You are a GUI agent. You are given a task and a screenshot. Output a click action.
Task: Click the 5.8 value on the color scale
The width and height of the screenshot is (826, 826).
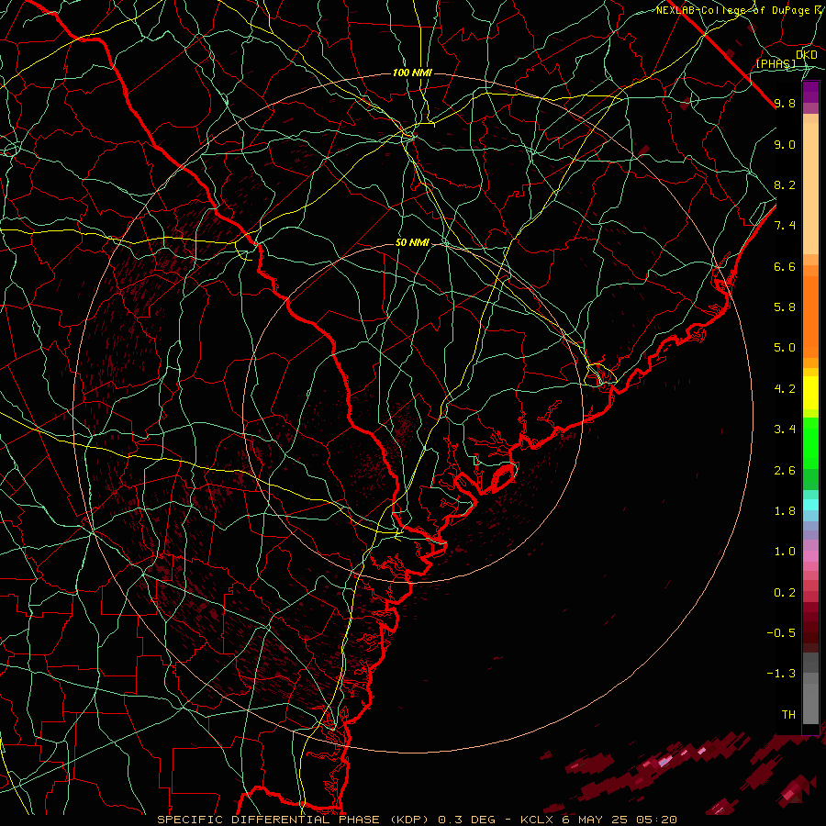785,307
